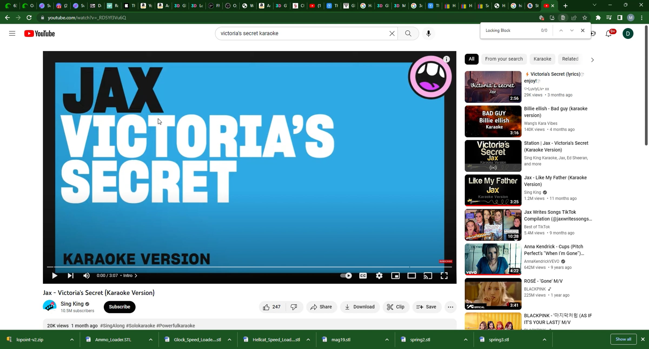Select the Karaoke filter chip
This screenshot has width=649, height=349.
tap(542, 59)
